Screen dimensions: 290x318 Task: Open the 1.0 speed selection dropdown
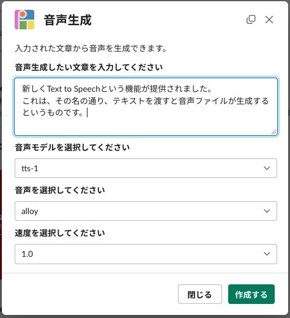pyautogui.click(x=146, y=254)
